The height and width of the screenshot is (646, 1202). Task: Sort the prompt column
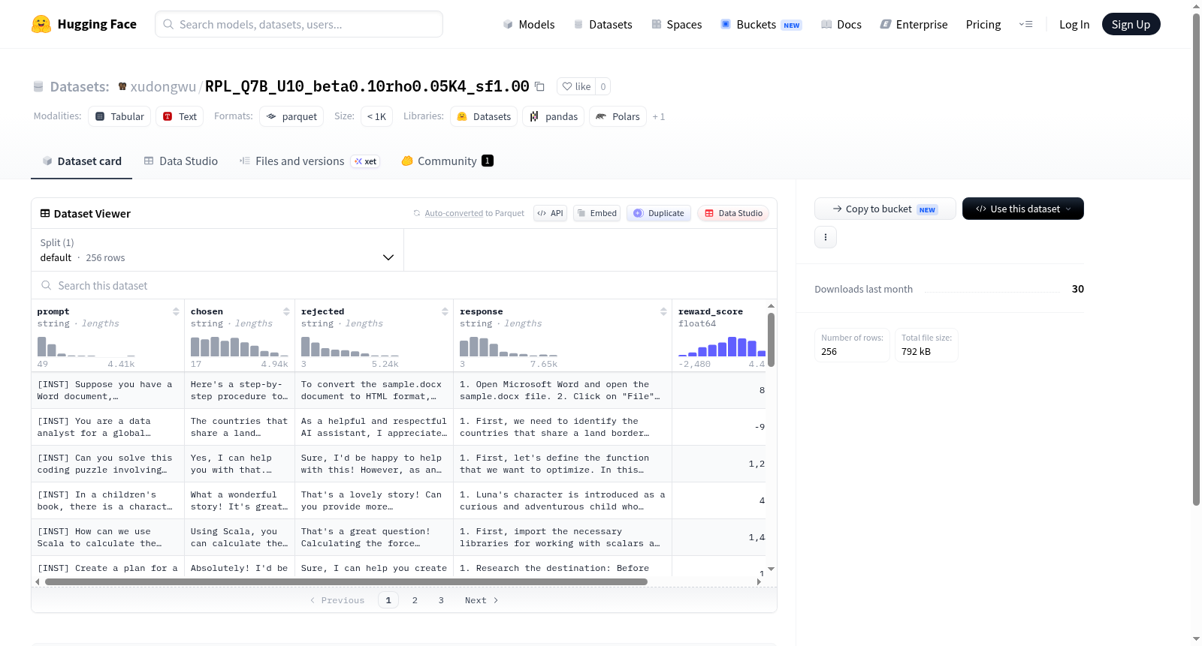point(176,311)
